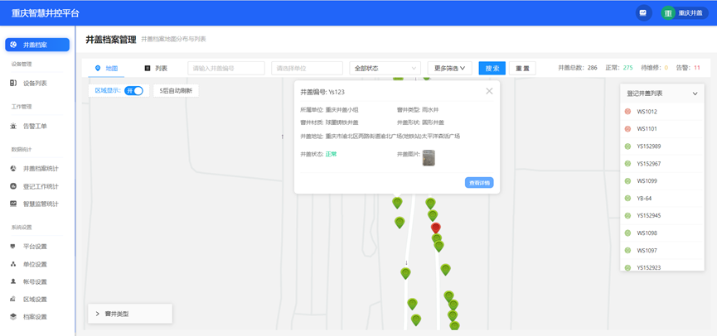Open 帐号设置 in the sidebar
This screenshot has width=717, height=336.
(x=34, y=282)
